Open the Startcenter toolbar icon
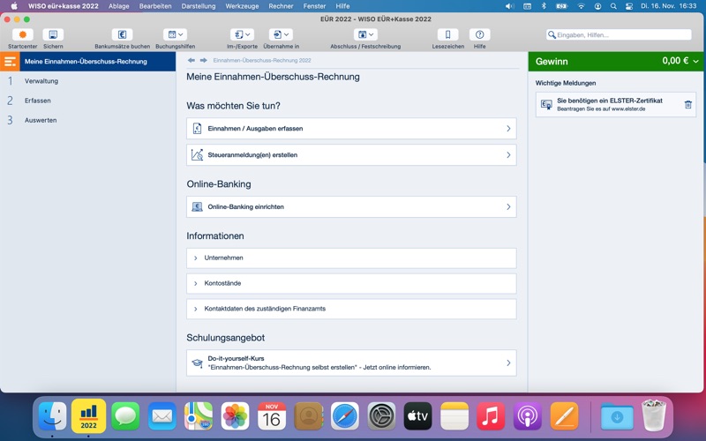The image size is (706, 441). 23,34
